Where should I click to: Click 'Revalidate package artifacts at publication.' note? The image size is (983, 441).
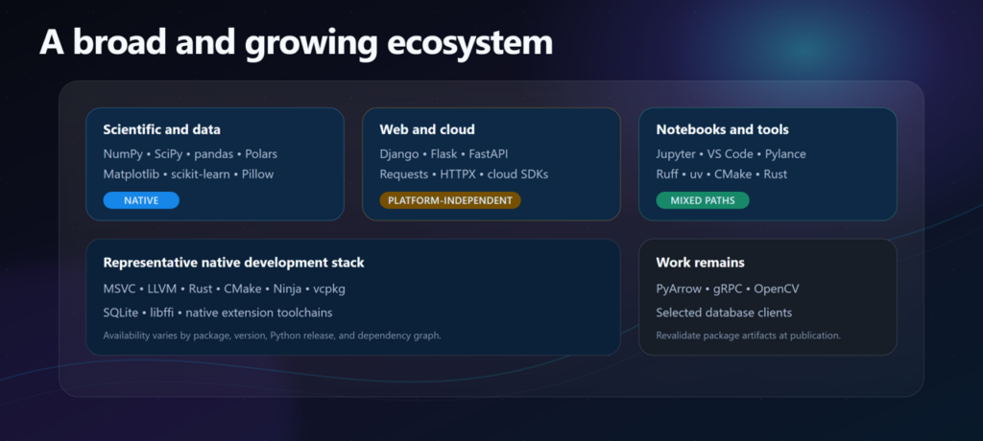749,336
